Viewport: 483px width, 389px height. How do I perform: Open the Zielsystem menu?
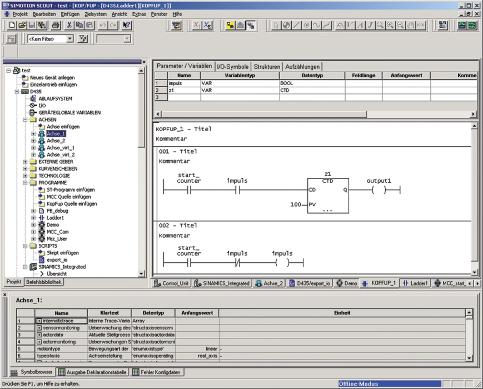[x=95, y=14]
